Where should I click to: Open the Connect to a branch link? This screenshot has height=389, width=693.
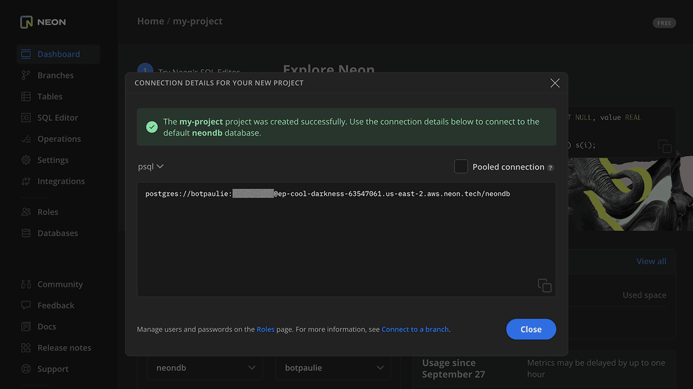point(415,329)
